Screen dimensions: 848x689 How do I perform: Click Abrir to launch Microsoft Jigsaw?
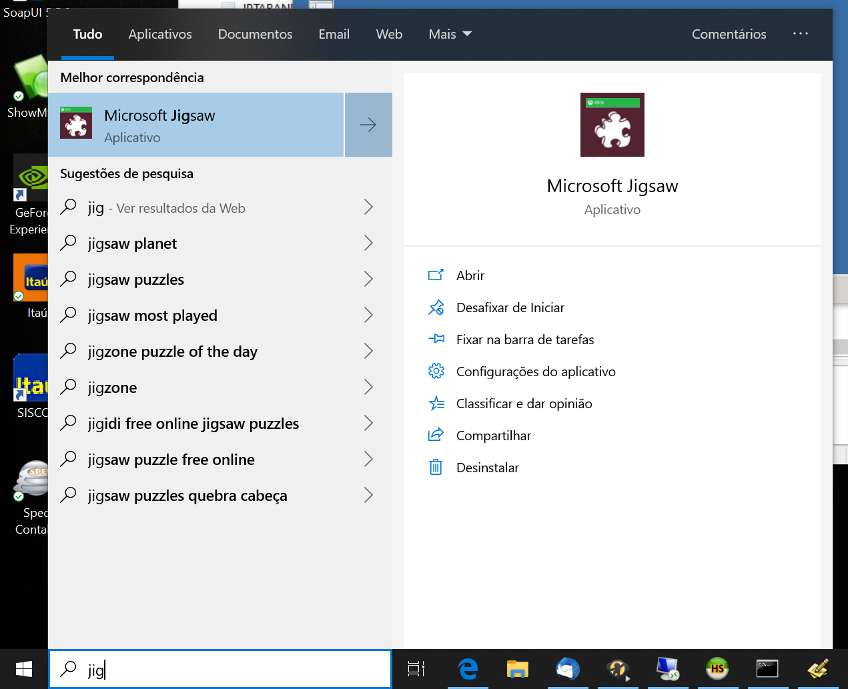point(470,275)
